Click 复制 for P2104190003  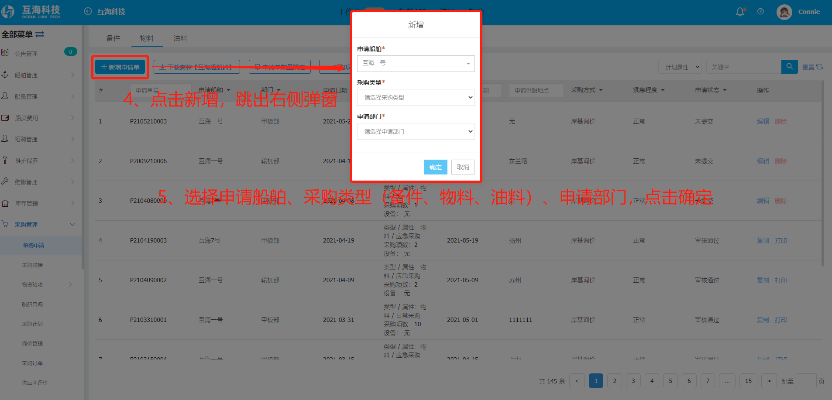point(763,240)
